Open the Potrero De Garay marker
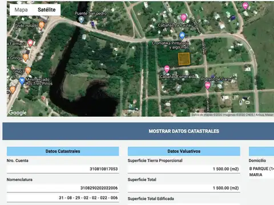 pos(208,85)
